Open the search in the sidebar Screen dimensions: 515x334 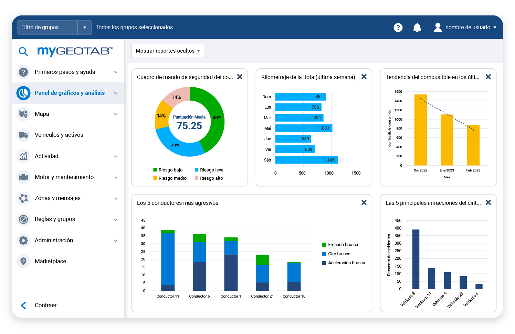click(x=23, y=52)
